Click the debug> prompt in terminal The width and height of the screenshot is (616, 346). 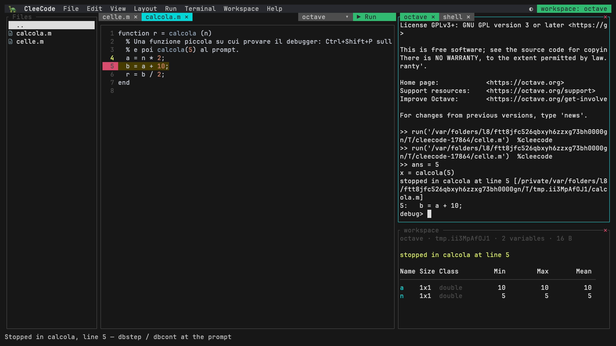[x=411, y=214]
